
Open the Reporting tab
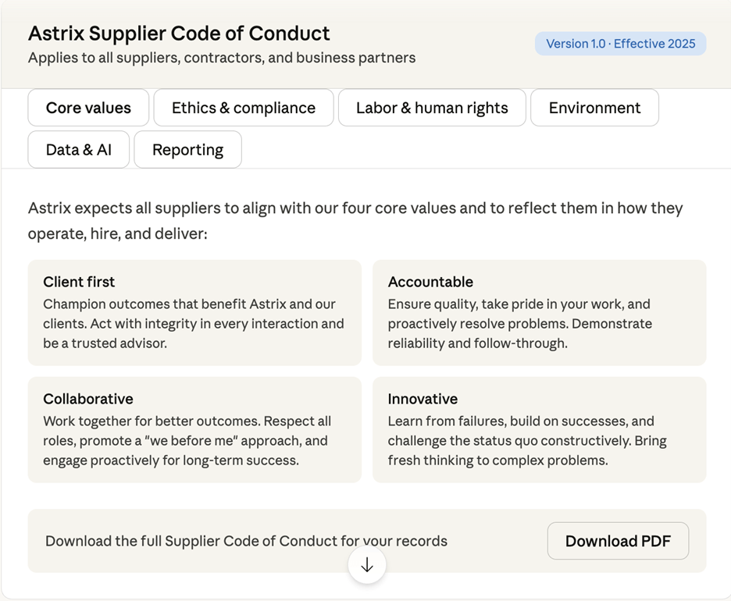187,149
